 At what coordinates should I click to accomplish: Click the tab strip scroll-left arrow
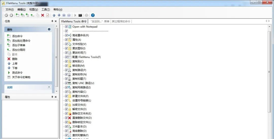[266, 21]
